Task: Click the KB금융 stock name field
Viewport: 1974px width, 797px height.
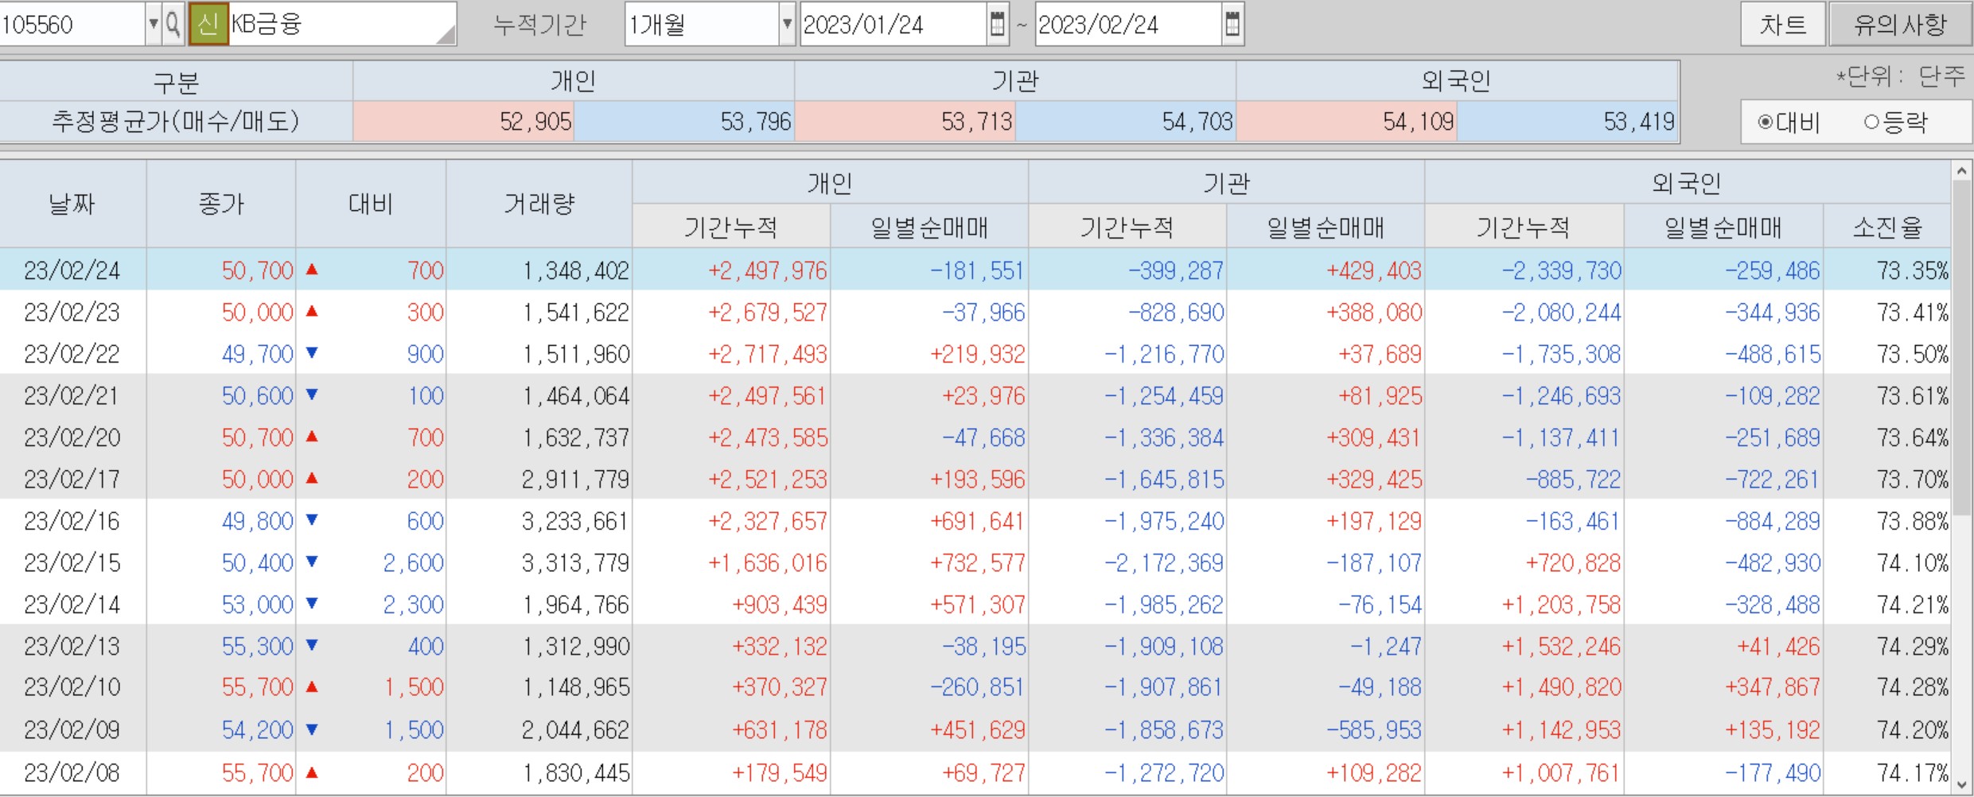Action: pyautogui.click(x=343, y=24)
